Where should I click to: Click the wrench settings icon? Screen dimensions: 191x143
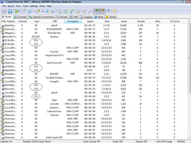click(90, 11)
